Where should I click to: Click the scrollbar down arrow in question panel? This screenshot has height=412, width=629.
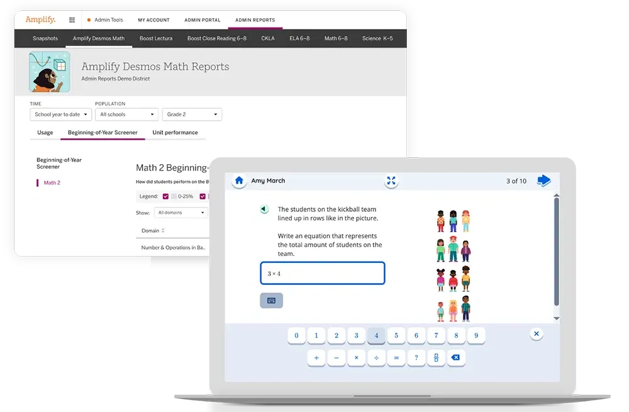point(557,318)
